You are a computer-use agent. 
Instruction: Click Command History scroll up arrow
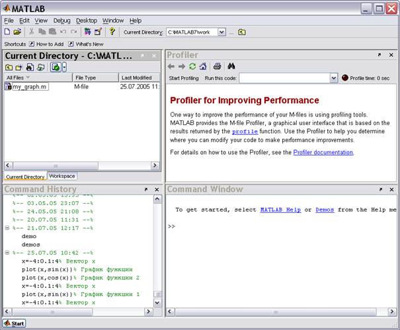(157, 199)
